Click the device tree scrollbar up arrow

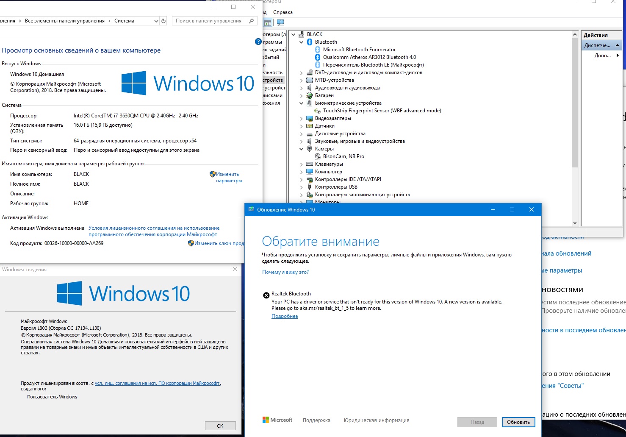click(x=575, y=34)
